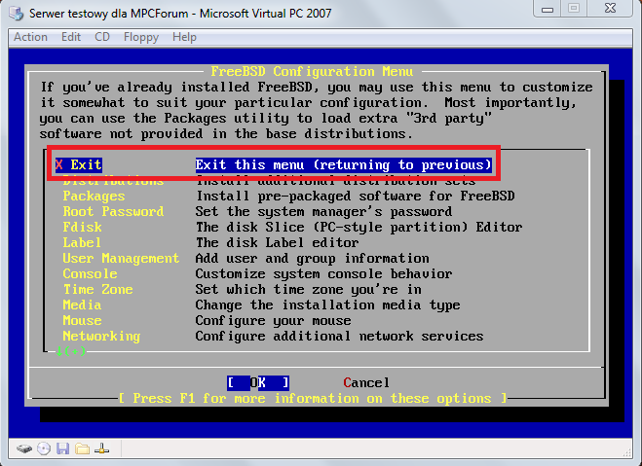The height and width of the screenshot is (466, 642).
Task: Click the floppy disk status icon
Action: (x=62, y=448)
